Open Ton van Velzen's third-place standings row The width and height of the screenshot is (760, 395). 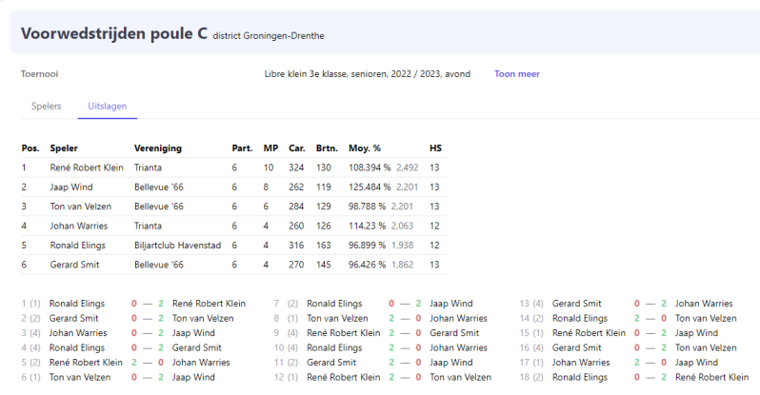point(79,207)
